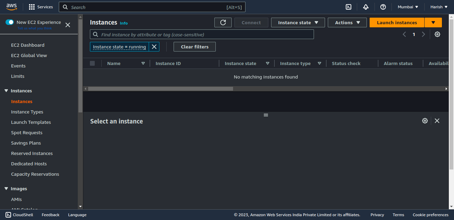
Task: Sort by the Name column
Action: (143, 63)
